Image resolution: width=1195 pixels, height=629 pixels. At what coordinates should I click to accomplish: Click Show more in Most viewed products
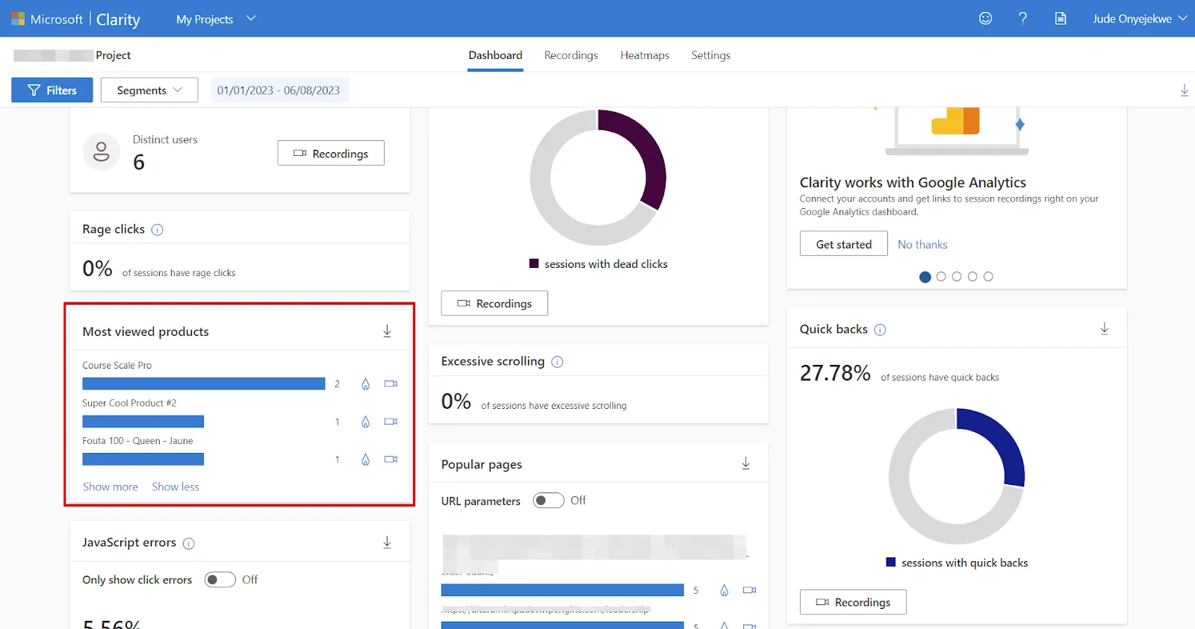pyautogui.click(x=111, y=486)
